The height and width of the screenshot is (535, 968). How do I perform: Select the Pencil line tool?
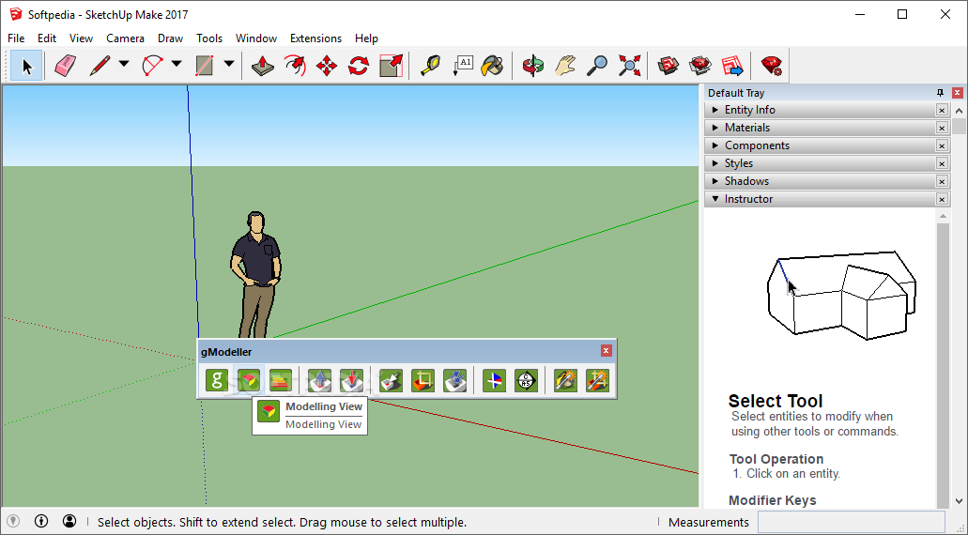(100, 66)
